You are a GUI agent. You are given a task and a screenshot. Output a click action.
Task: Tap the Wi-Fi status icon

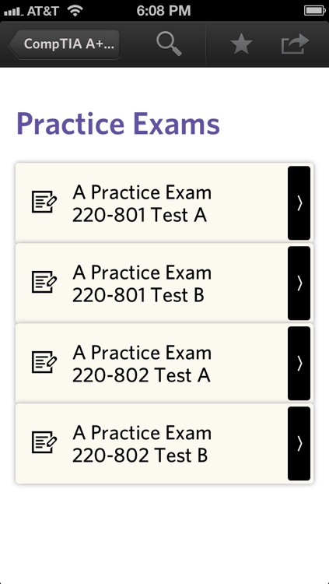click(x=75, y=11)
